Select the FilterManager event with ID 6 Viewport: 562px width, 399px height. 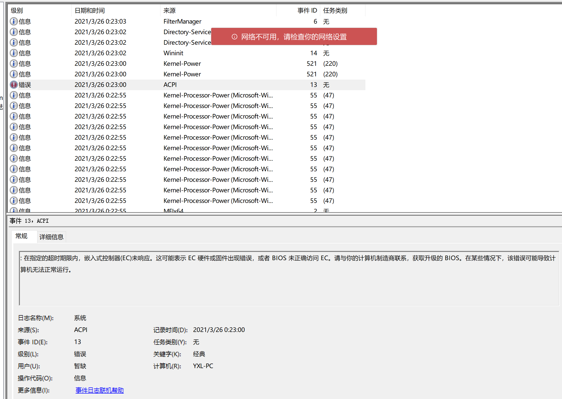[182, 21]
